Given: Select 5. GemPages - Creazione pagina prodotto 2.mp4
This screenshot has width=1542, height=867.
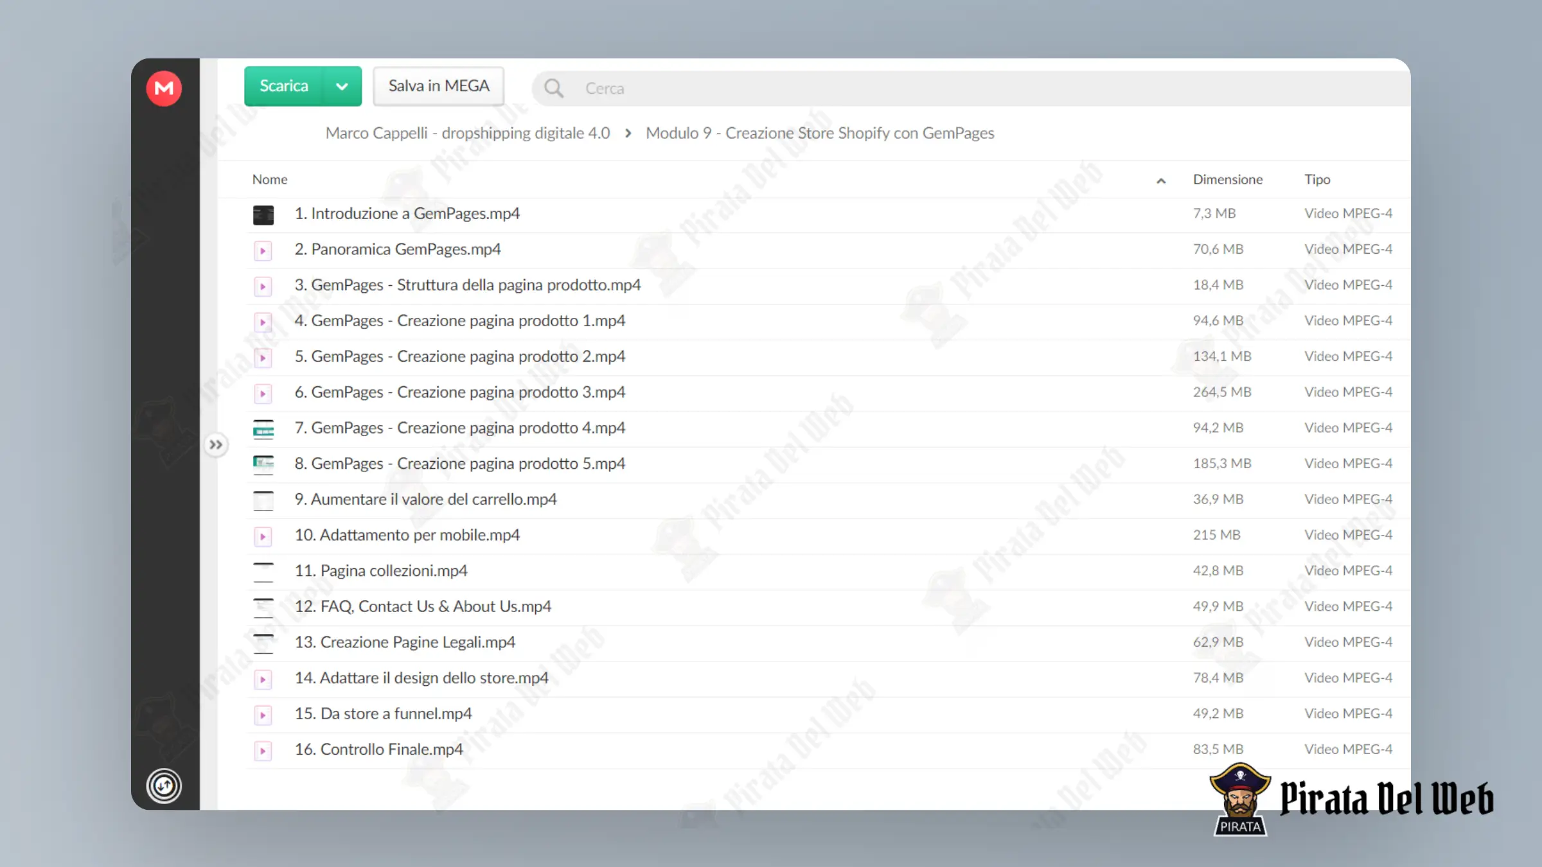Looking at the screenshot, I should pos(460,356).
